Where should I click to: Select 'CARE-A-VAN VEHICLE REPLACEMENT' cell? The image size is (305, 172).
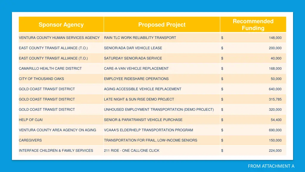point(162,68)
